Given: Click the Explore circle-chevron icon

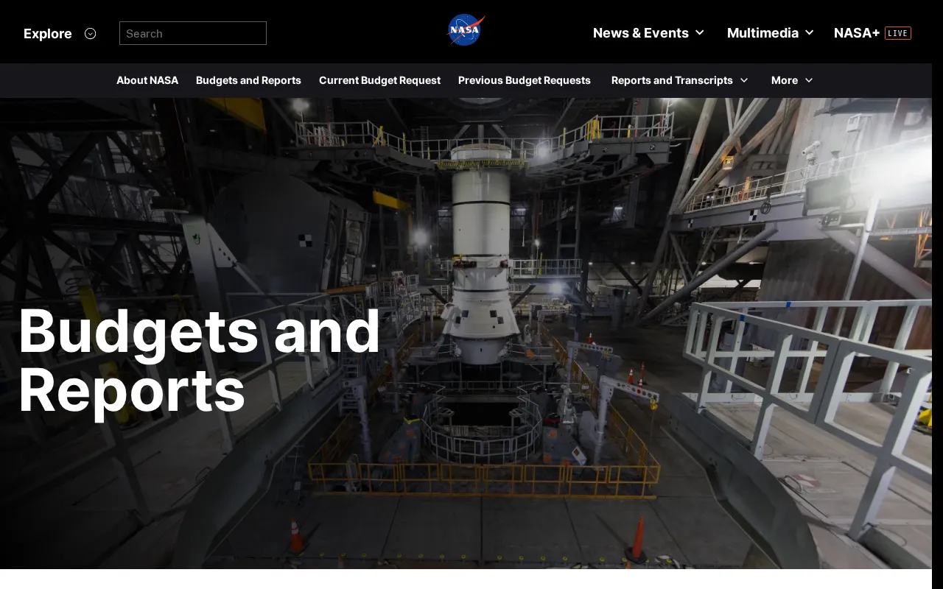Looking at the screenshot, I should point(90,33).
